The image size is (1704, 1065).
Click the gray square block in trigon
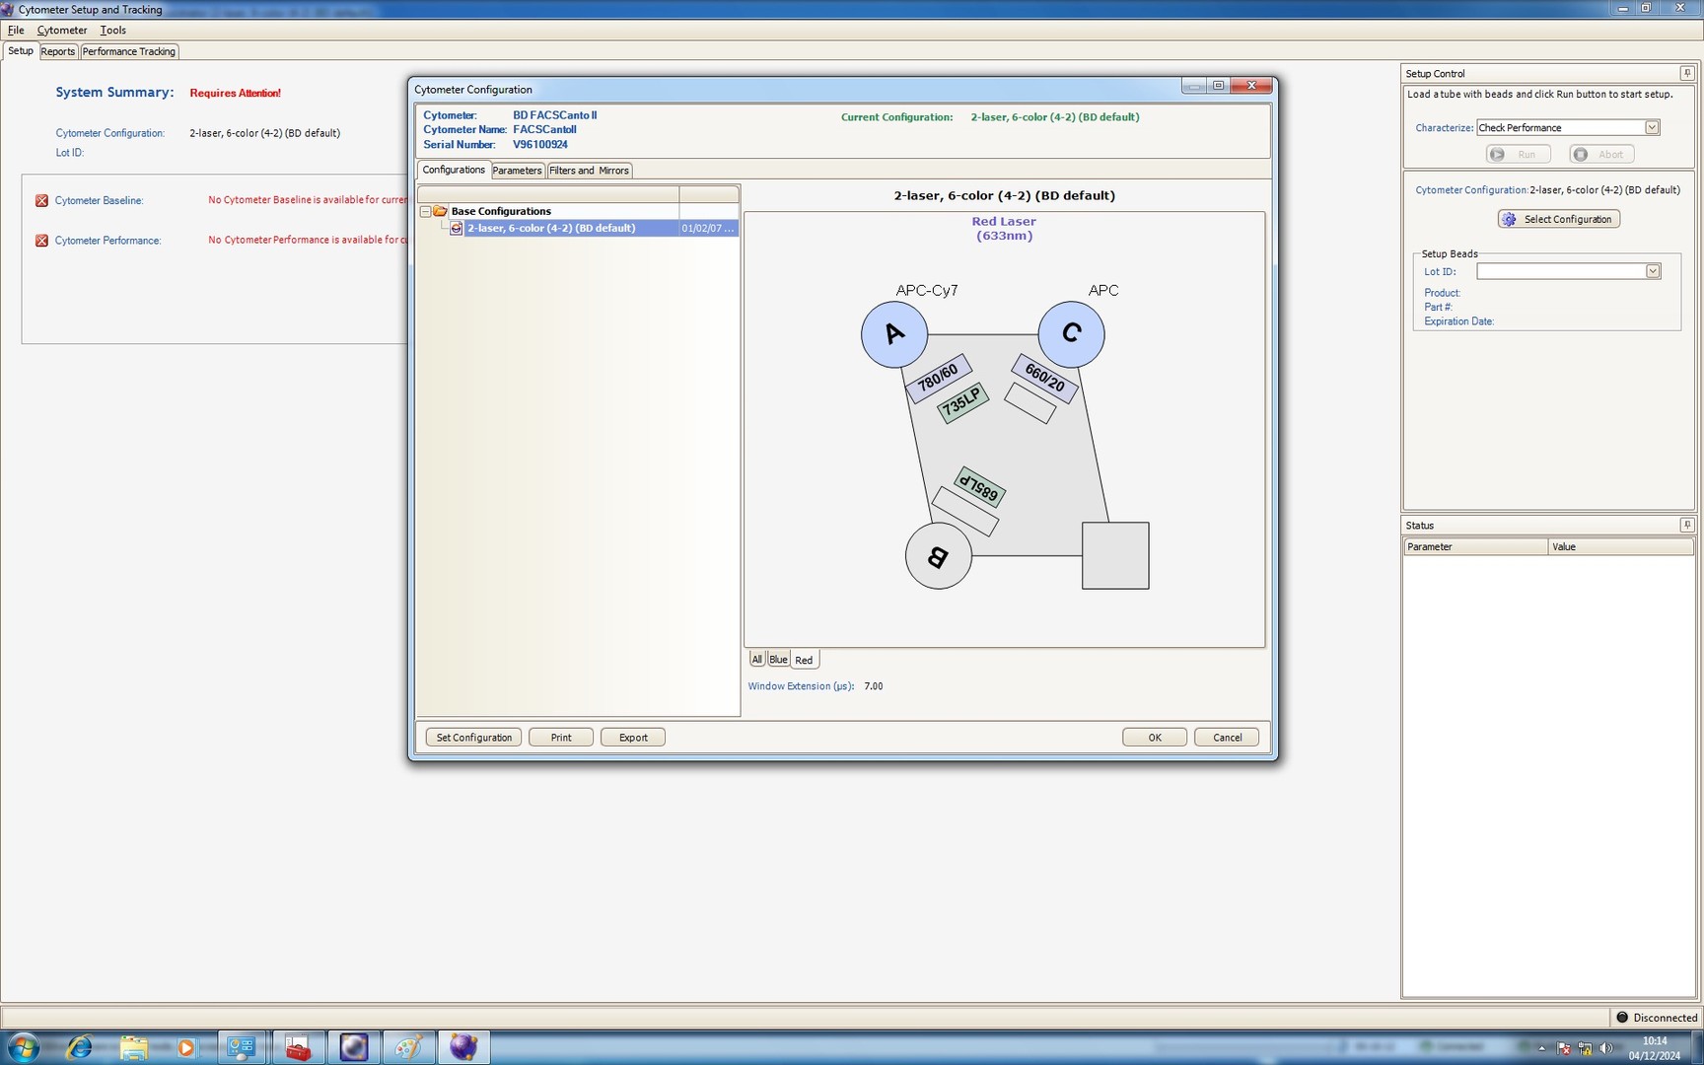tap(1115, 556)
